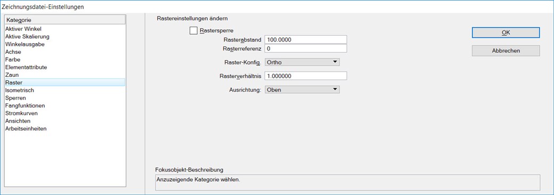The image size is (554, 195).
Task: Select Farbe category
Action: [x=65, y=59]
